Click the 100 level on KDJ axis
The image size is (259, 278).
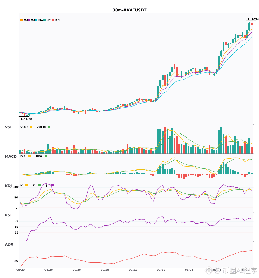16,187
